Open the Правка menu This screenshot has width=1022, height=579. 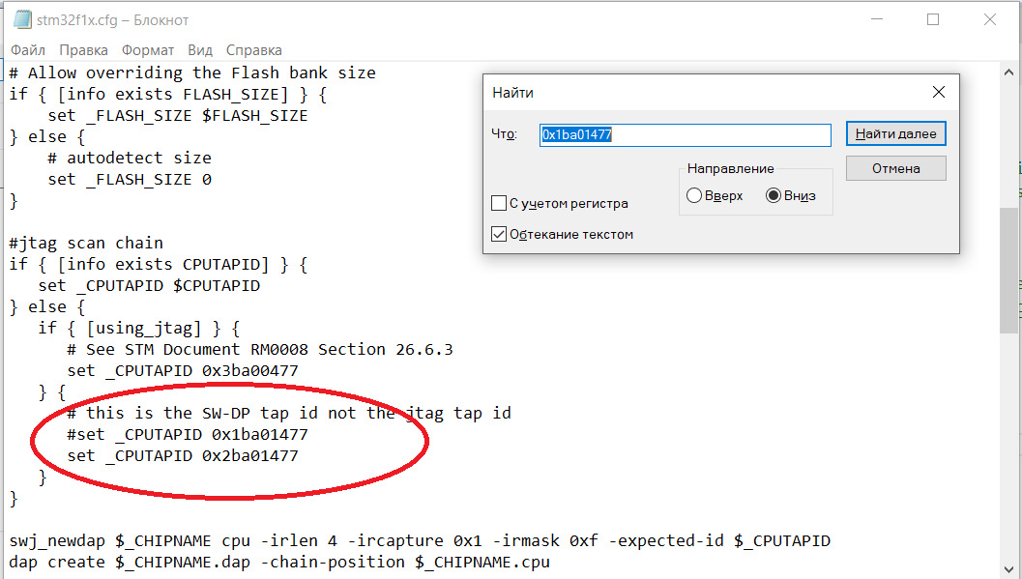83,50
